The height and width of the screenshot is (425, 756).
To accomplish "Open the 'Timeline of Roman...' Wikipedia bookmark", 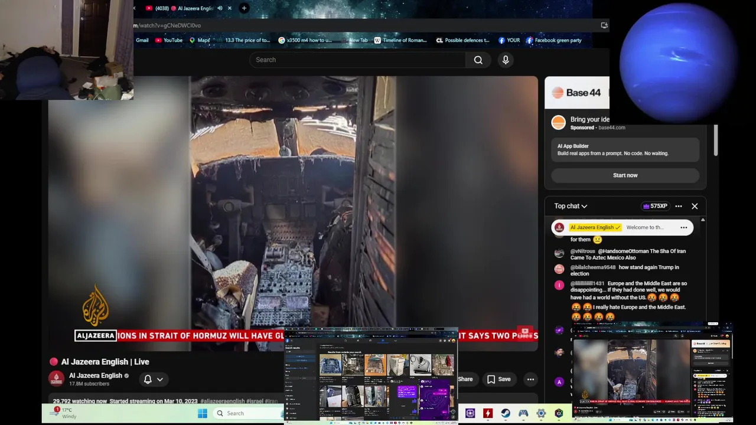I will pyautogui.click(x=400, y=40).
